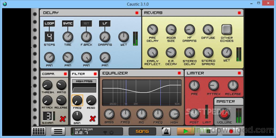Click the Delay PAN knob under DAMPING
Viewport: 276px width, 138px height.
(x=105, y=57)
